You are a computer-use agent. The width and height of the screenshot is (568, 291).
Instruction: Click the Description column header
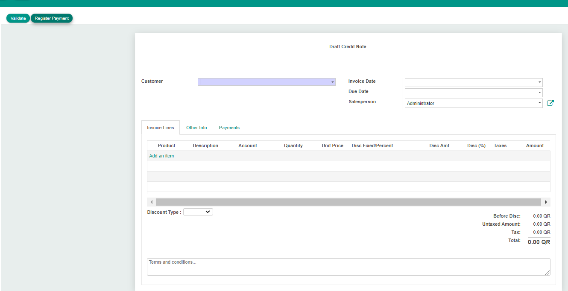coord(205,145)
